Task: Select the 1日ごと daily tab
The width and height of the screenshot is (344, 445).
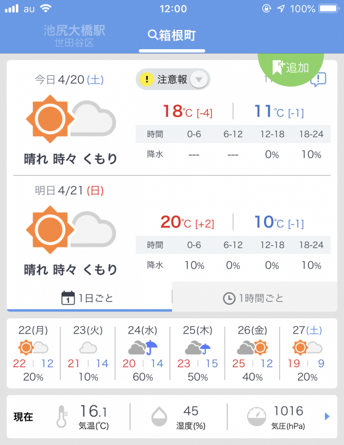Action: tap(89, 298)
